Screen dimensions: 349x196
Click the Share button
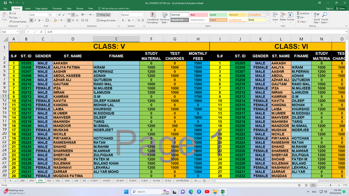pyautogui.click(x=340, y=8)
